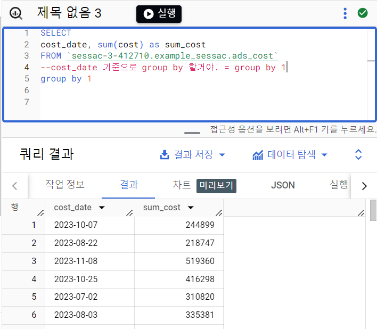The height and width of the screenshot is (329, 377).
Task: Click the 'sum(cost) as sum_cost' expression
Action: [152, 45]
